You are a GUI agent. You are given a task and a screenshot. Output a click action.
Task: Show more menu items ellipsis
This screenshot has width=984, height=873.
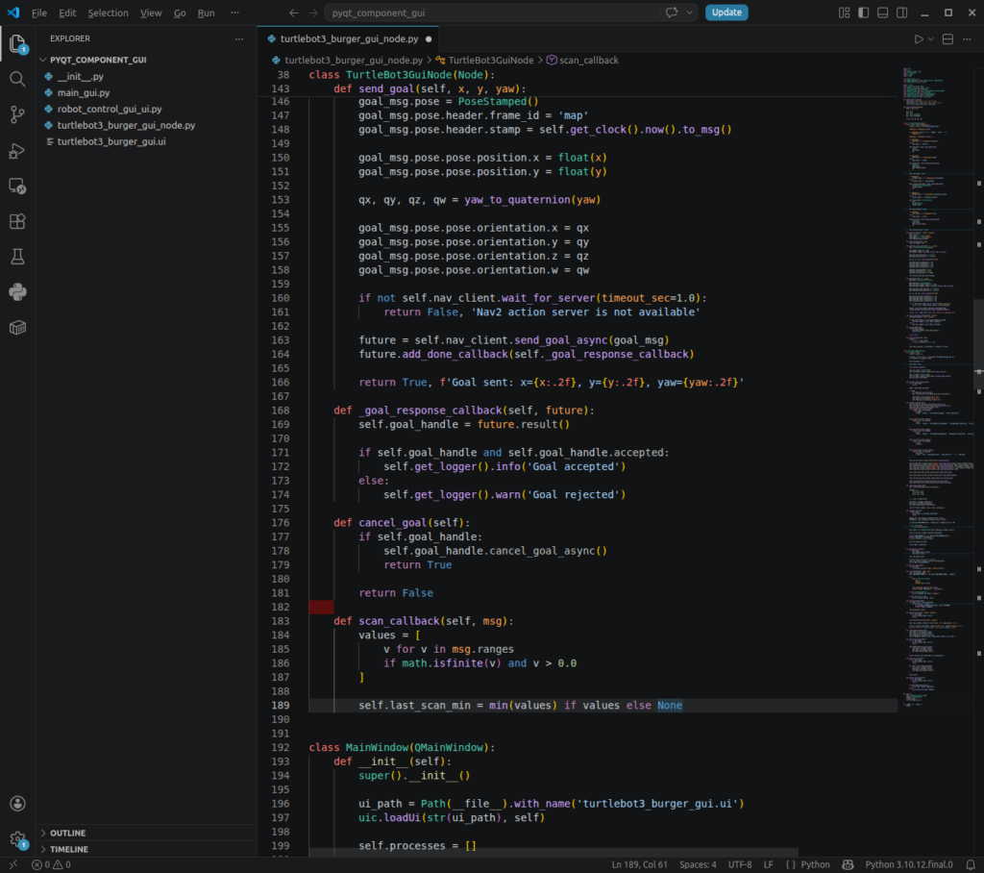click(x=234, y=12)
